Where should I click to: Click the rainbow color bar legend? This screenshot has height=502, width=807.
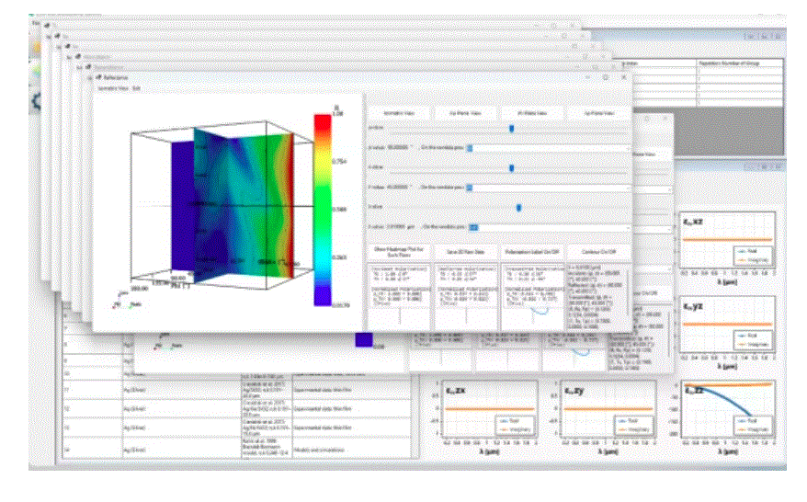(x=323, y=210)
